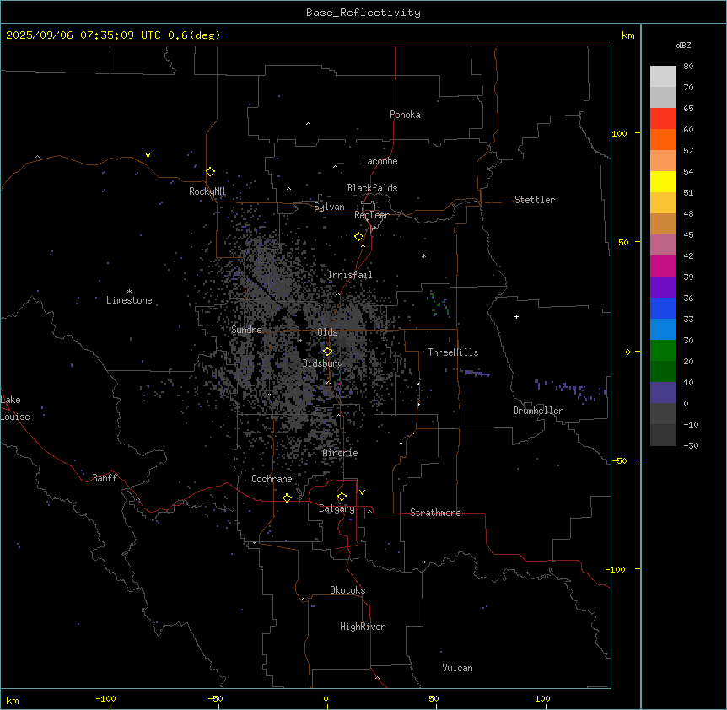Click the 80 value on the dBZ legend
The width and height of the screenshot is (727, 710).
[x=688, y=67]
